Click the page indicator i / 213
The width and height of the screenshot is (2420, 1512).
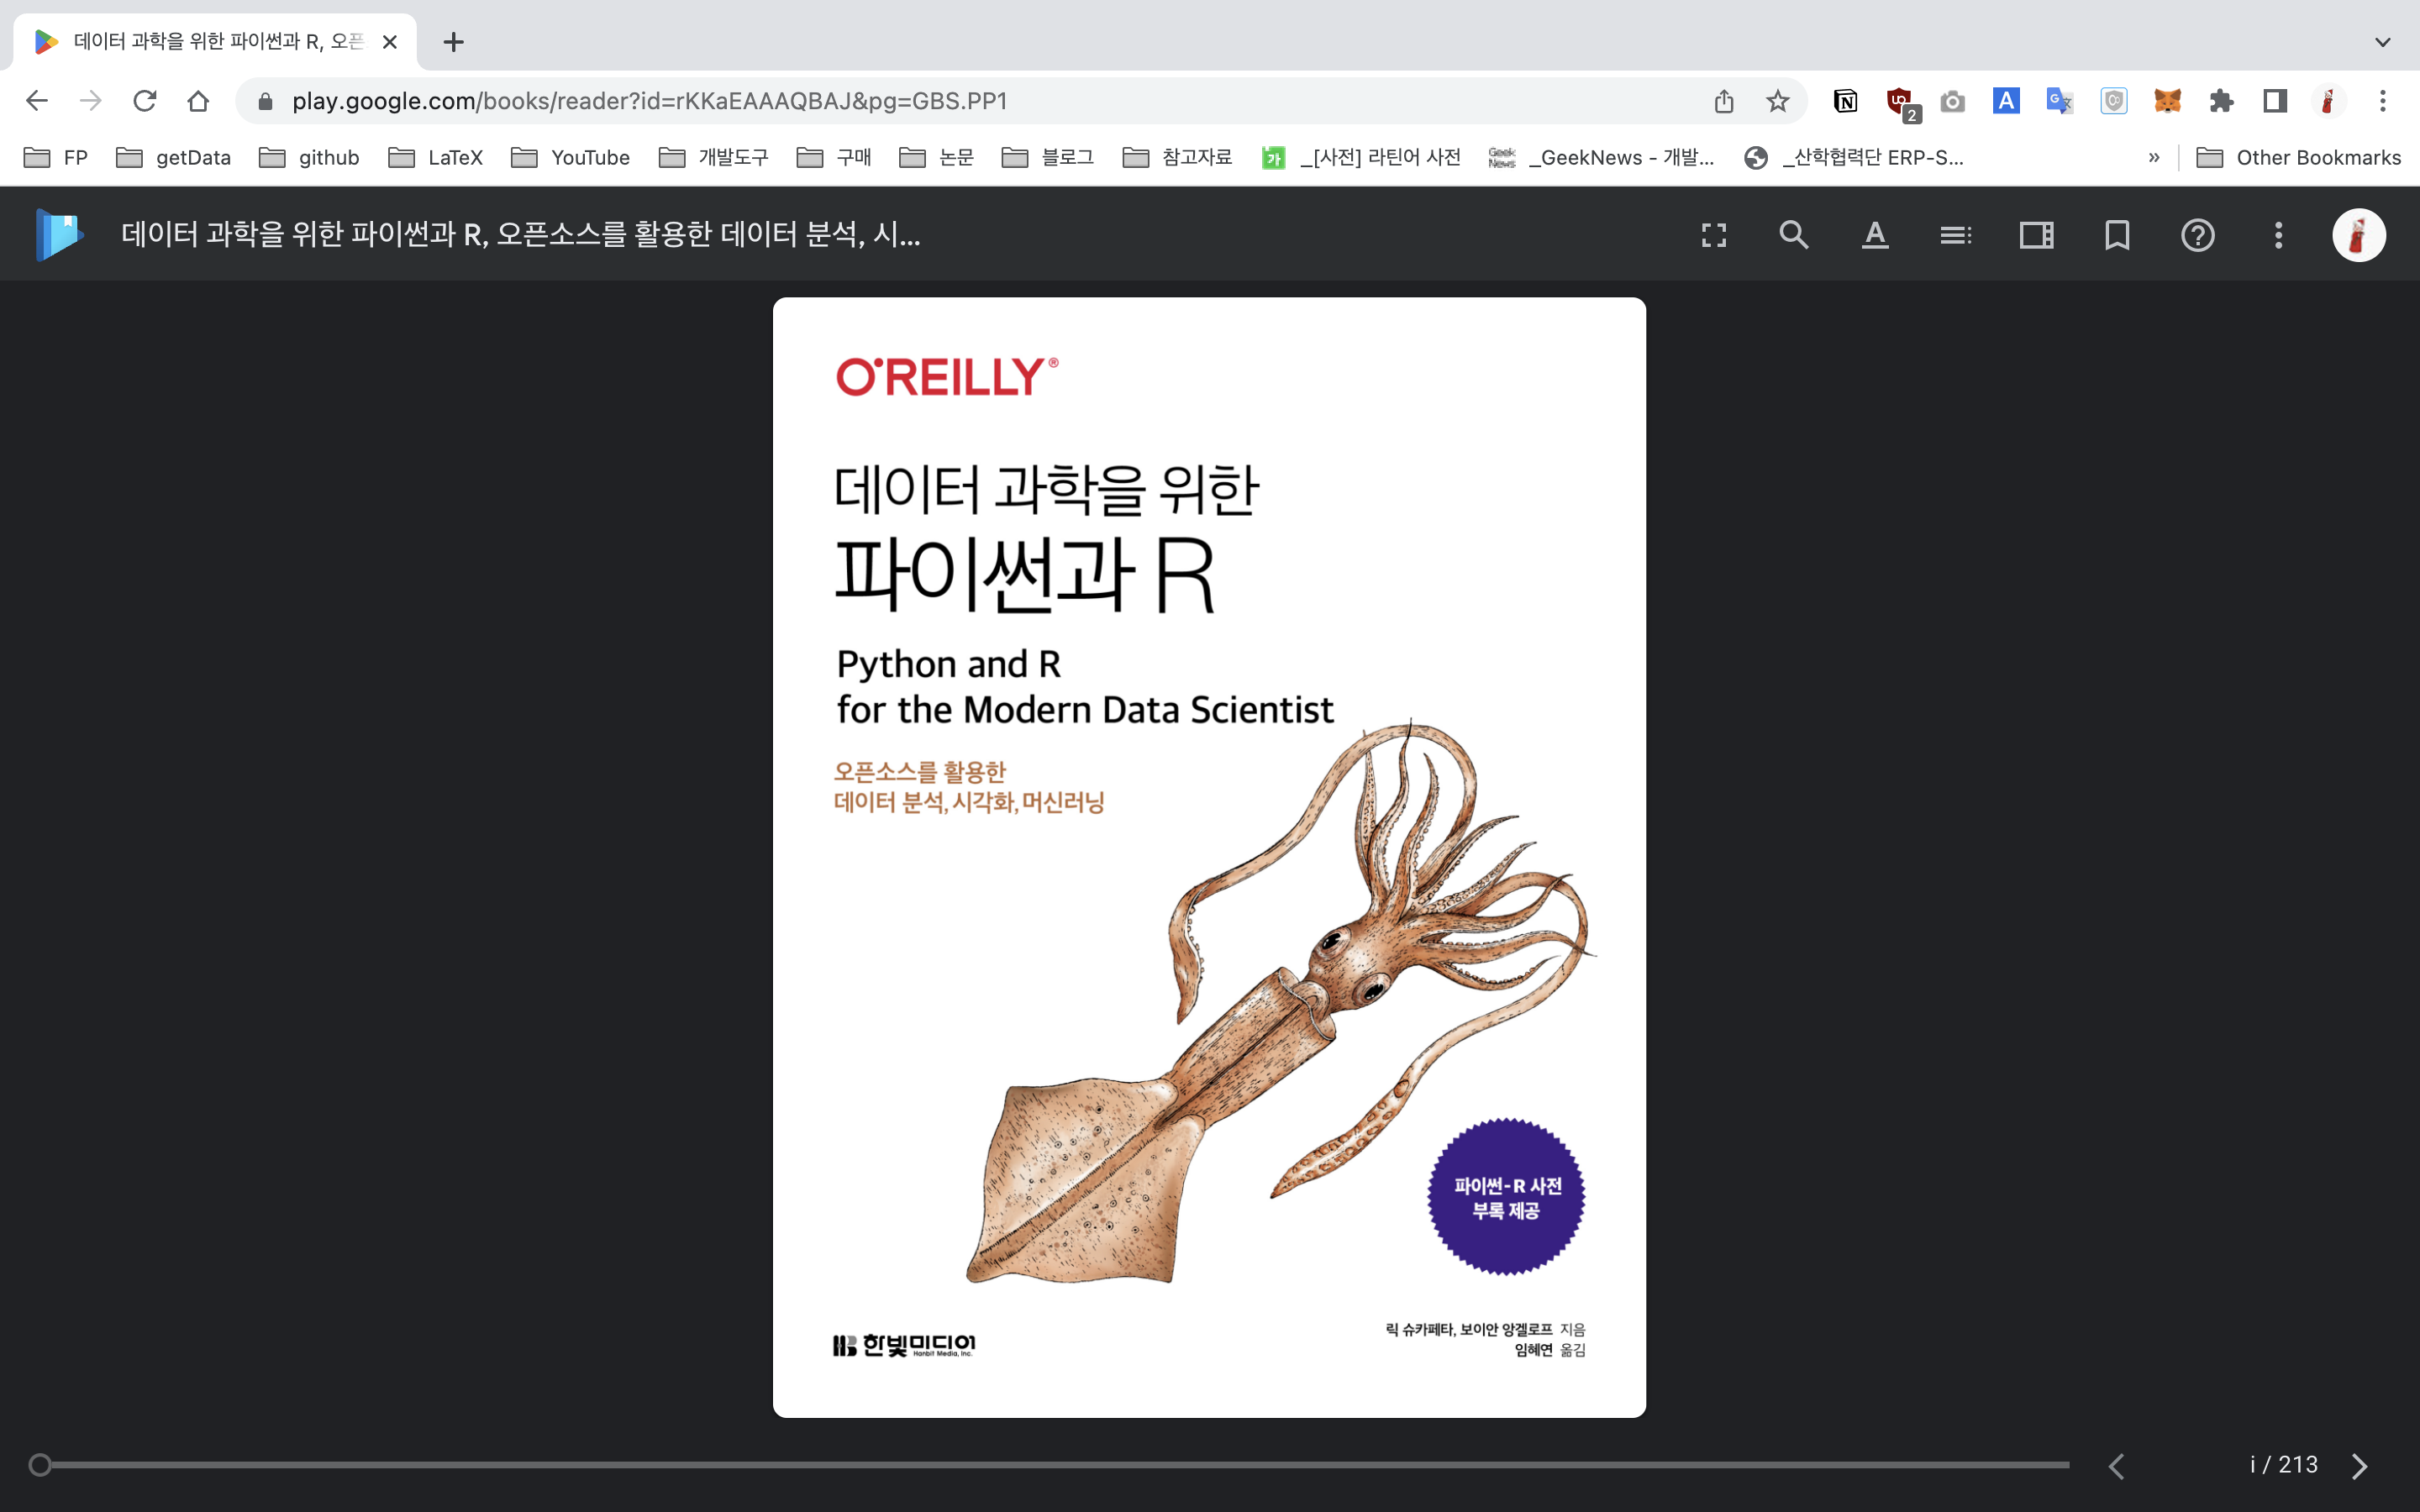(x=2283, y=1465)
